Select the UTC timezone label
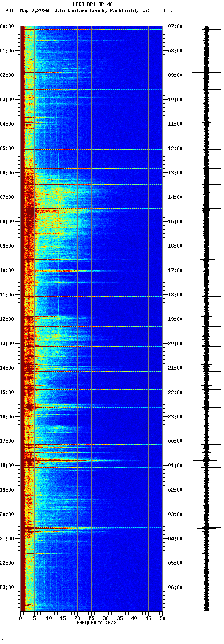224x644 pixels. [x=168, y=11]
